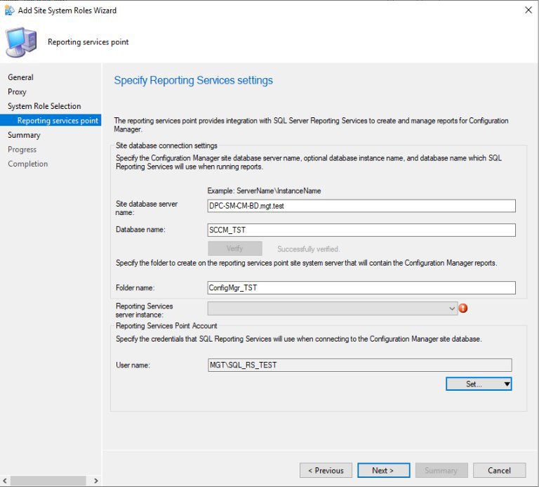Click the greyed Verify button
This screenshot has height=487, width=539.
coord(235,248)
